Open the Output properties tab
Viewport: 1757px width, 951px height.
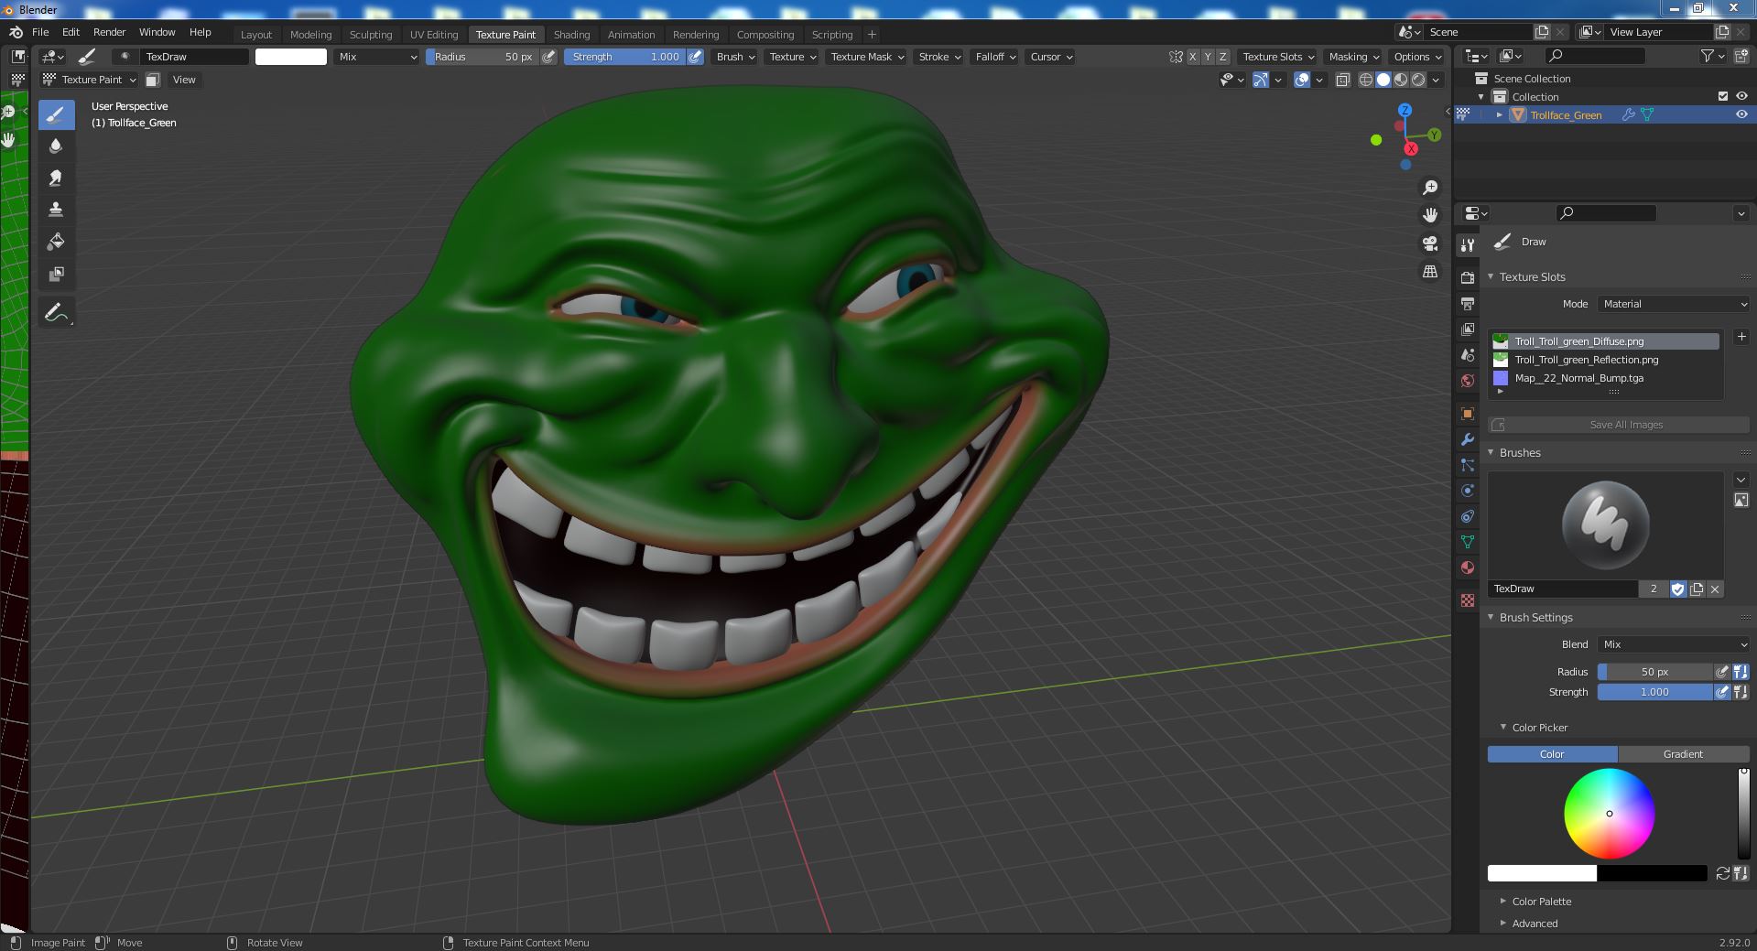(x=1468, y=304)
